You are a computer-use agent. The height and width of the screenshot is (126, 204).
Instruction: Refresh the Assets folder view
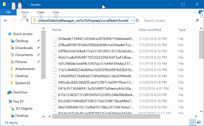coord(138,21)
